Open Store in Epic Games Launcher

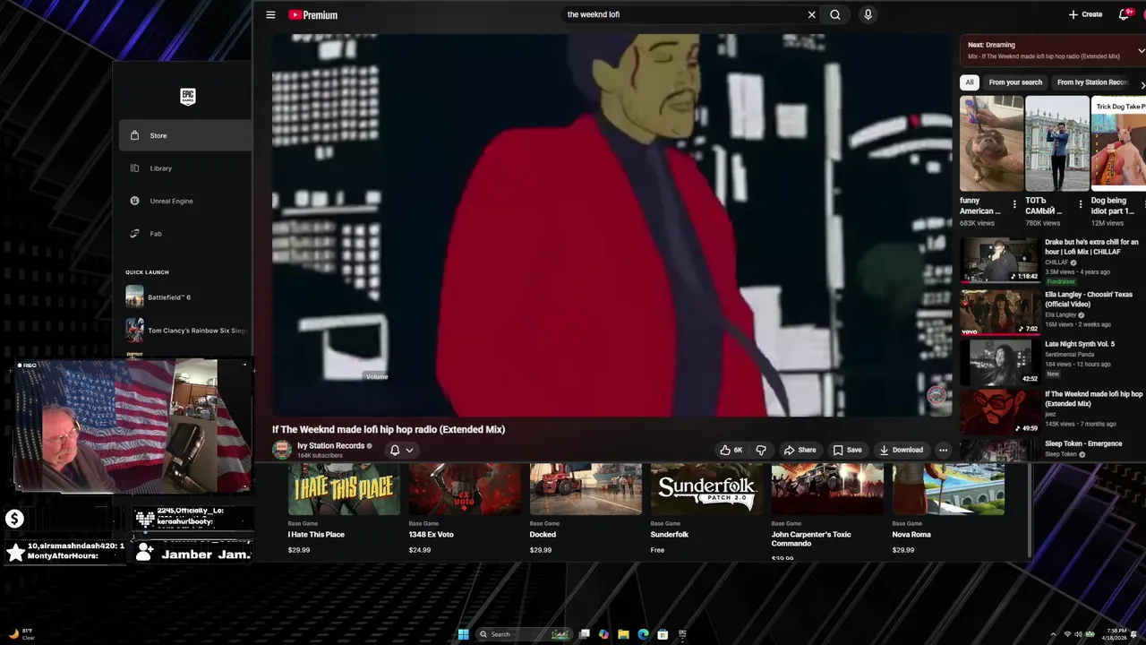(185, 135)
